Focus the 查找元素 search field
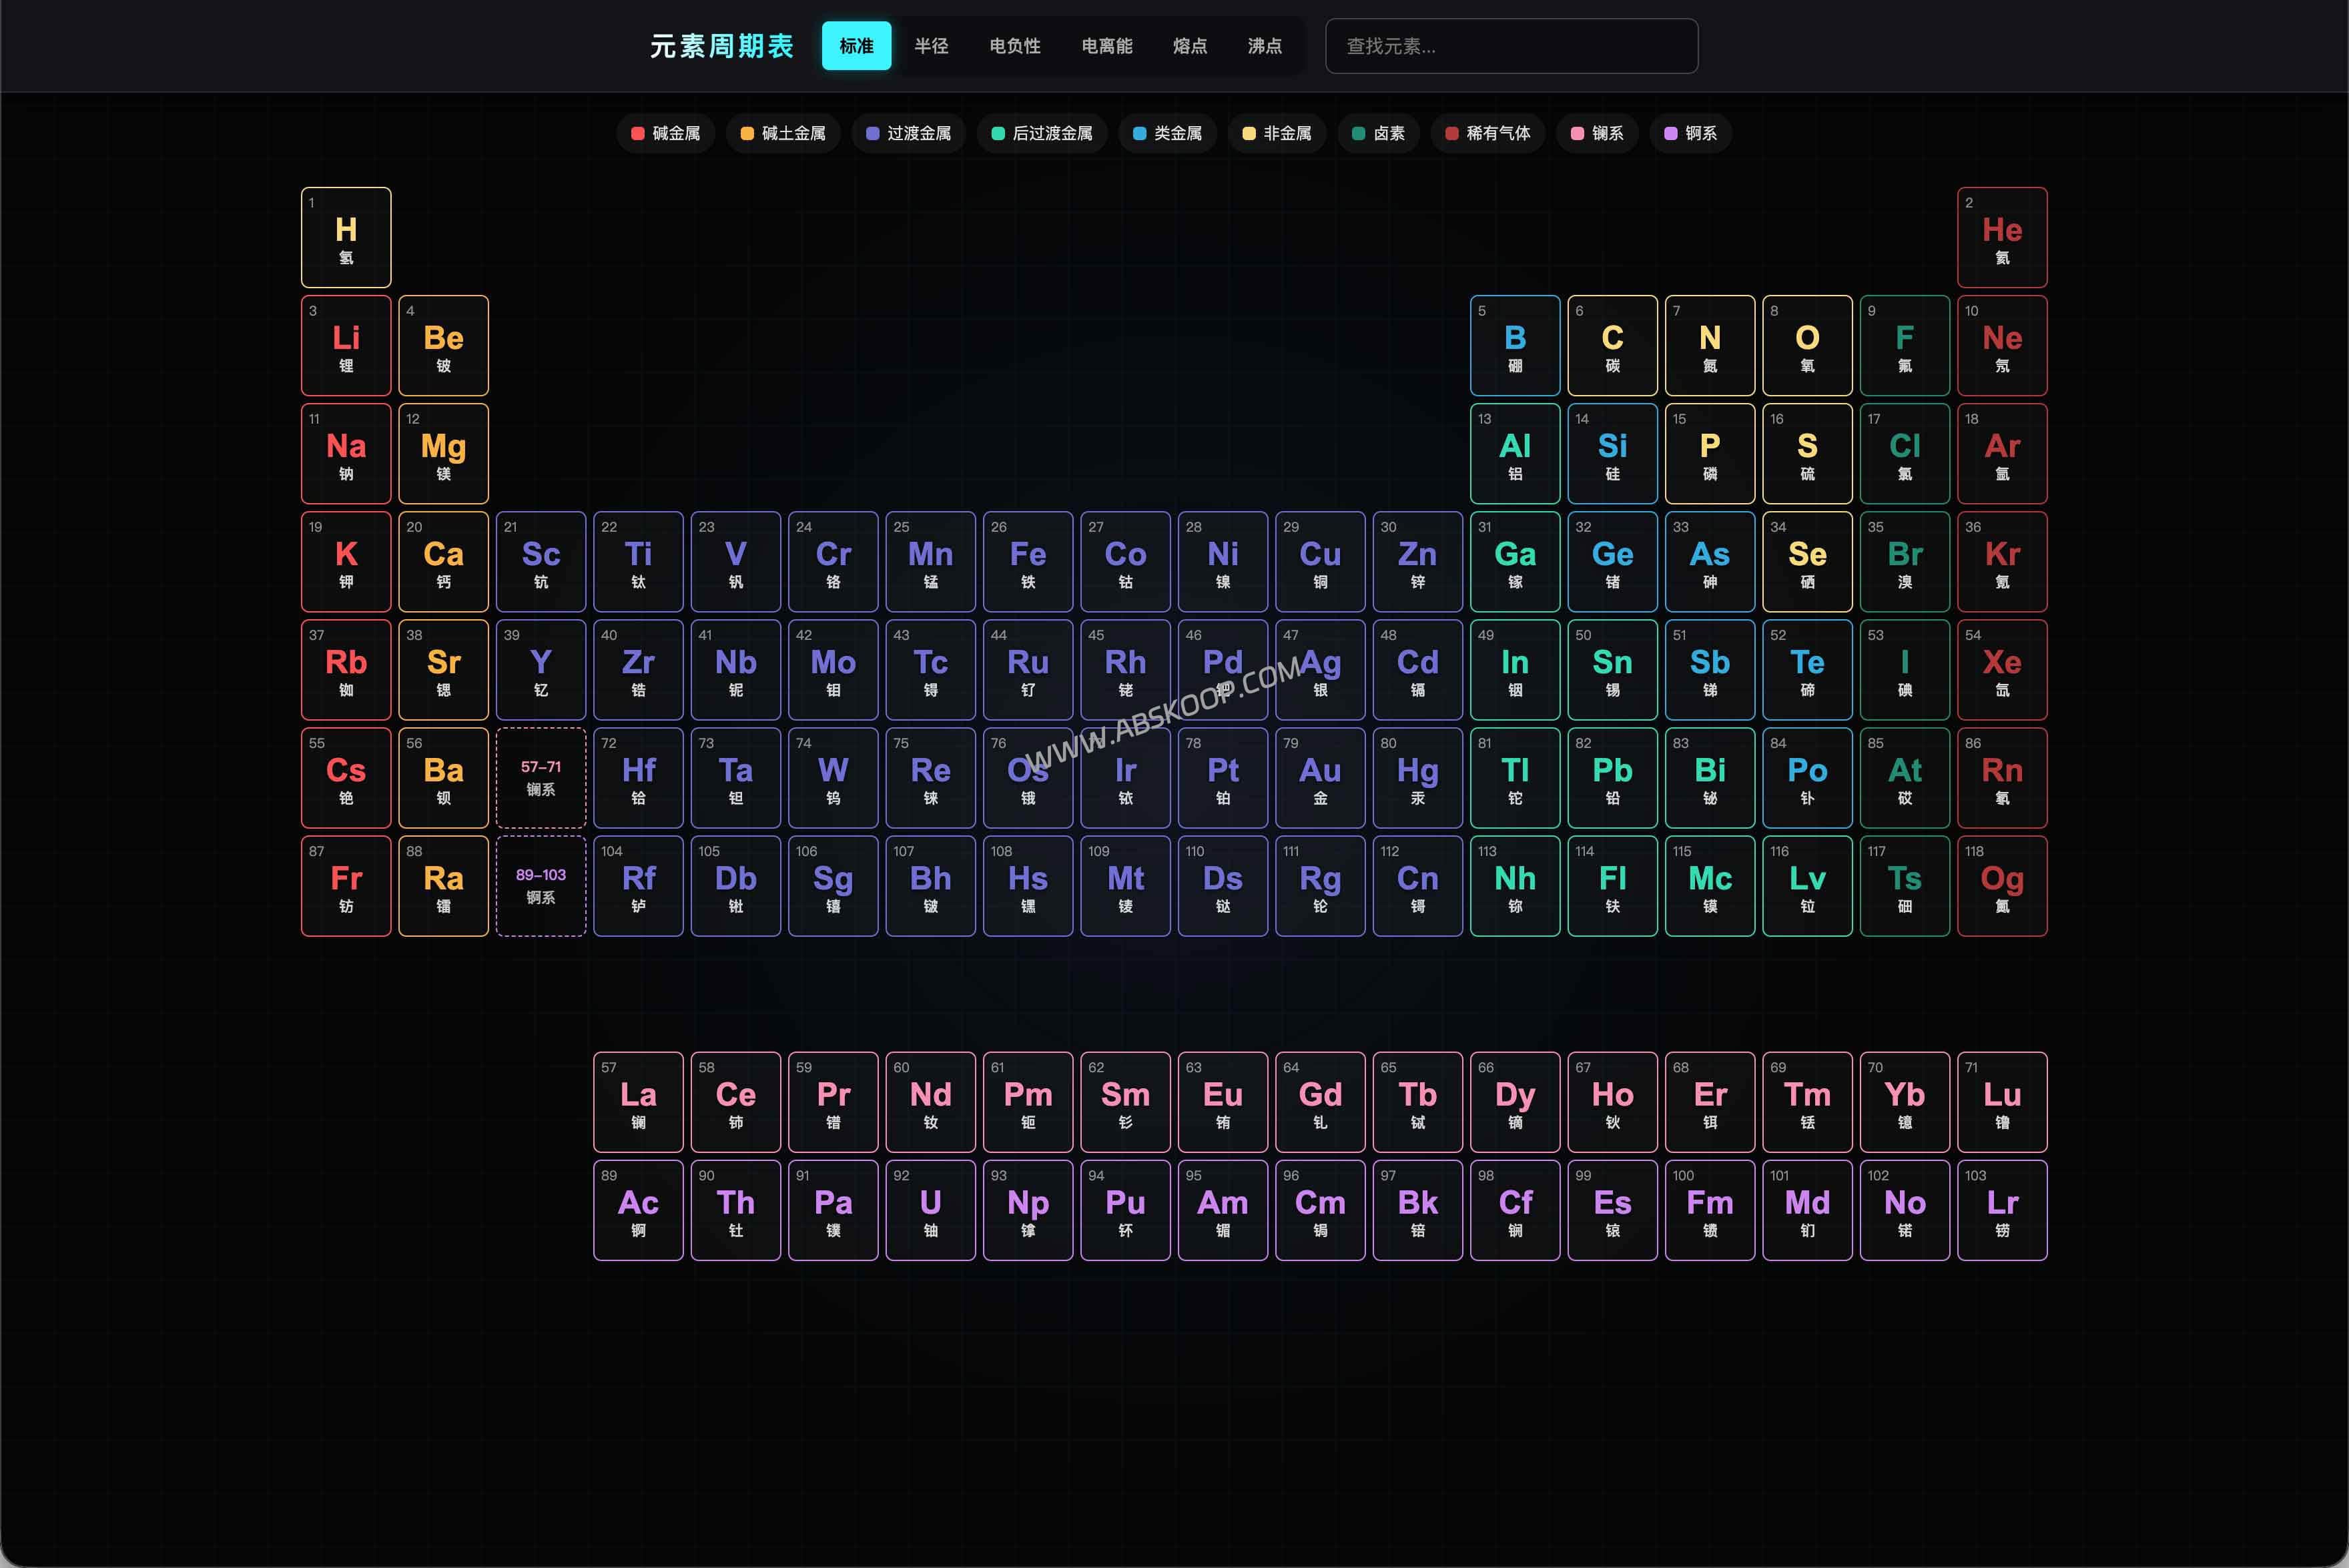Image resolution: width=2349 pixels, height=1568 pixels. 1511,46
